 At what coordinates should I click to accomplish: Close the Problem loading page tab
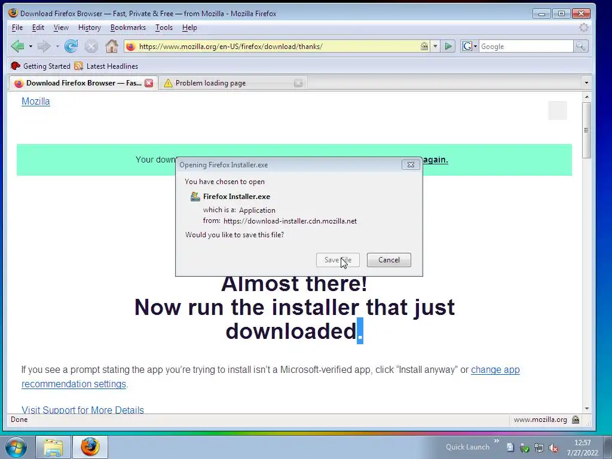point(298,83)
